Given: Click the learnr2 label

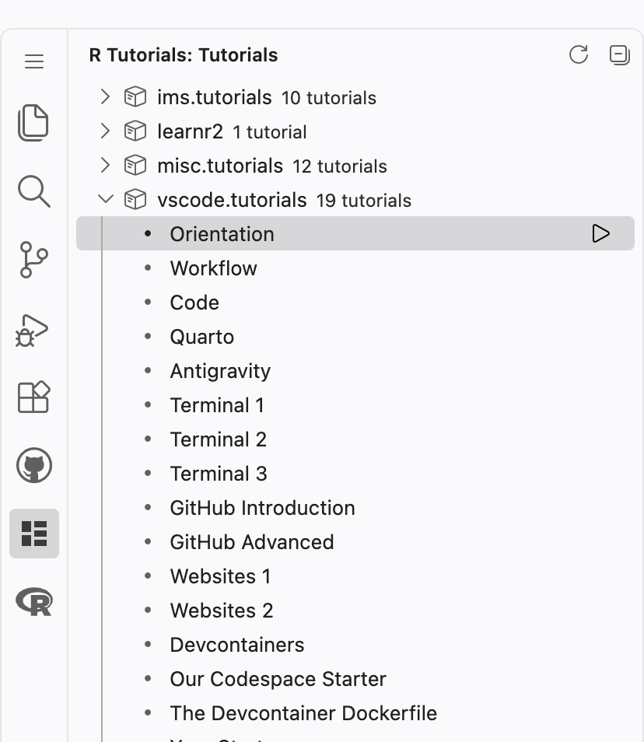Looking at the screenshot, I should point(190,131).
